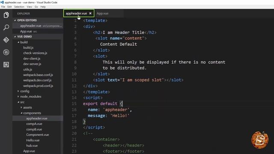Click the closing </template> tag
The width and height of the screenshot is (274, 154).
96,92
